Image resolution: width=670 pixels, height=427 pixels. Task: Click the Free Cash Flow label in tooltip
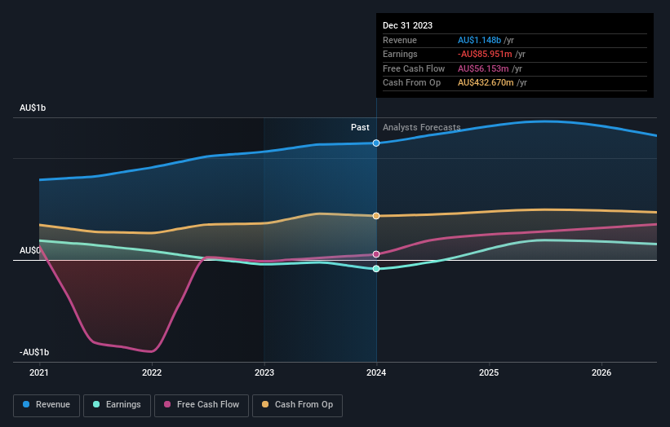414,68
